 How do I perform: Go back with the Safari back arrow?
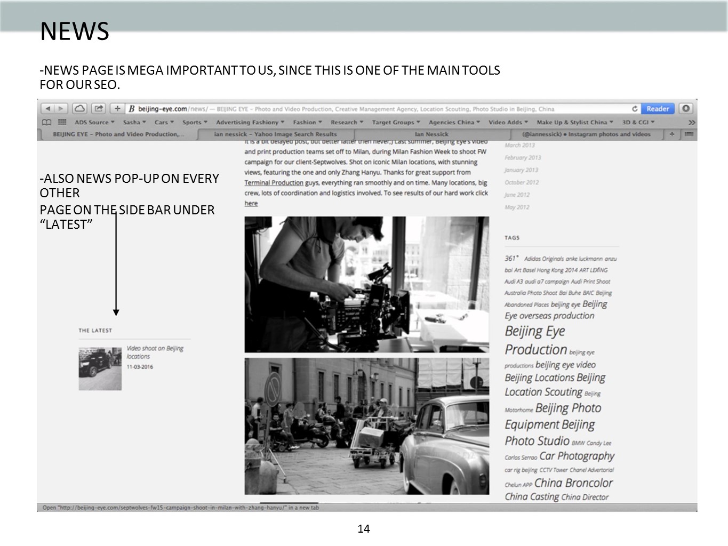click(x=47, y=108)
